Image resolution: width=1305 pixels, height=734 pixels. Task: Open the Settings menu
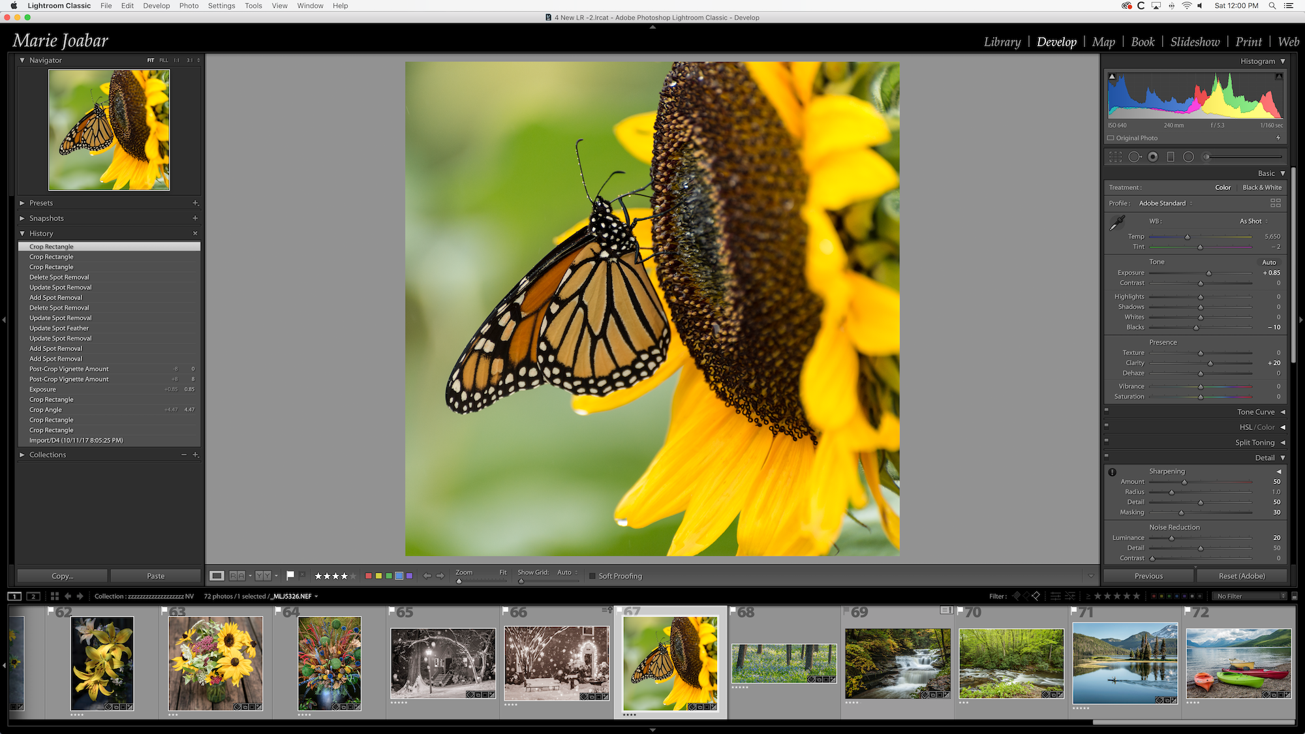coord(221,6)
